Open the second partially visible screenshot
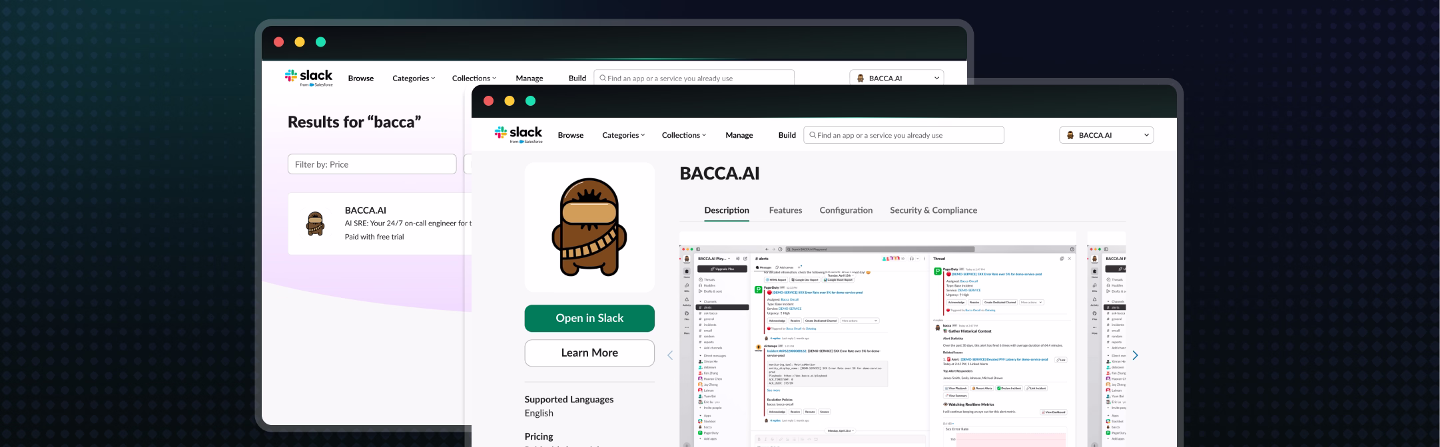This screenshot has height=447, width=1440. (1106, 339)
